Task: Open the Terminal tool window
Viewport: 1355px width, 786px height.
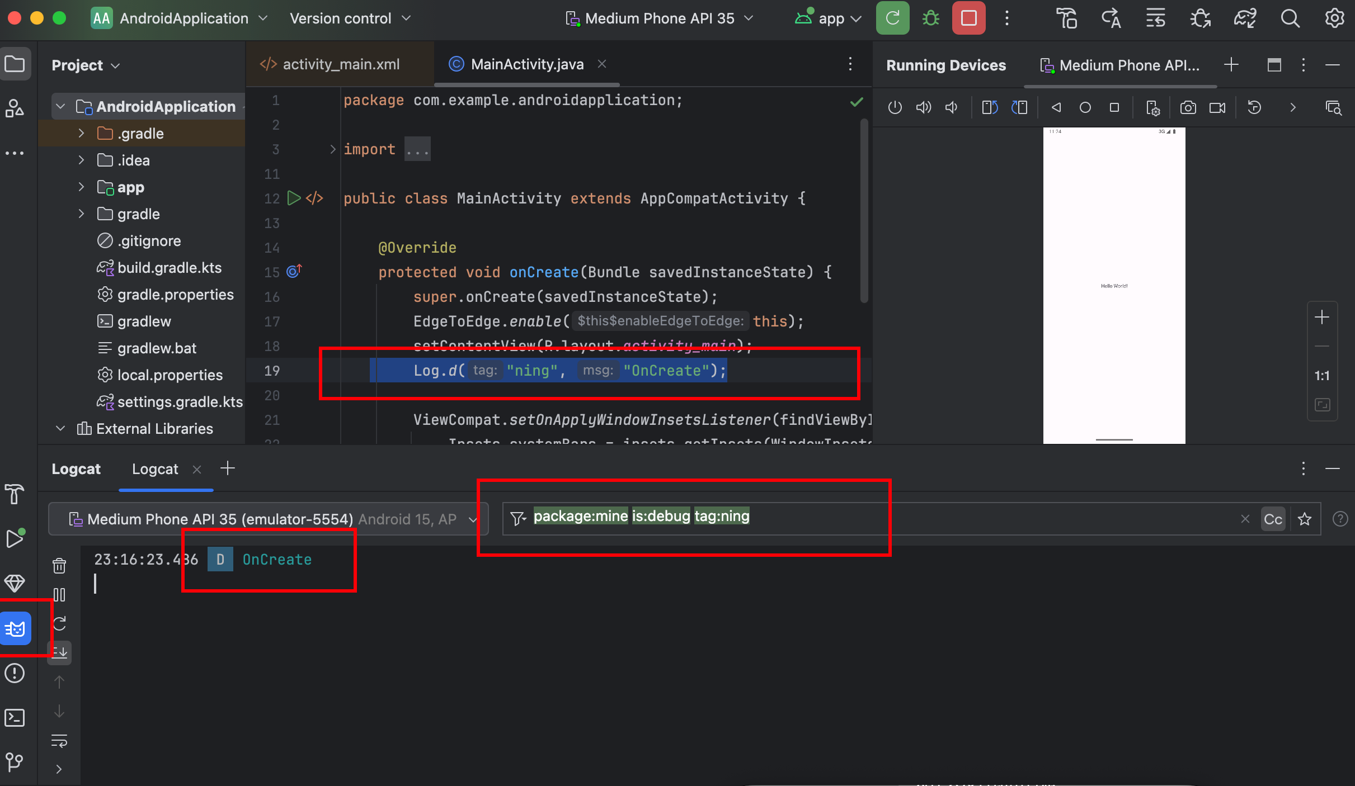Action: 15,718
